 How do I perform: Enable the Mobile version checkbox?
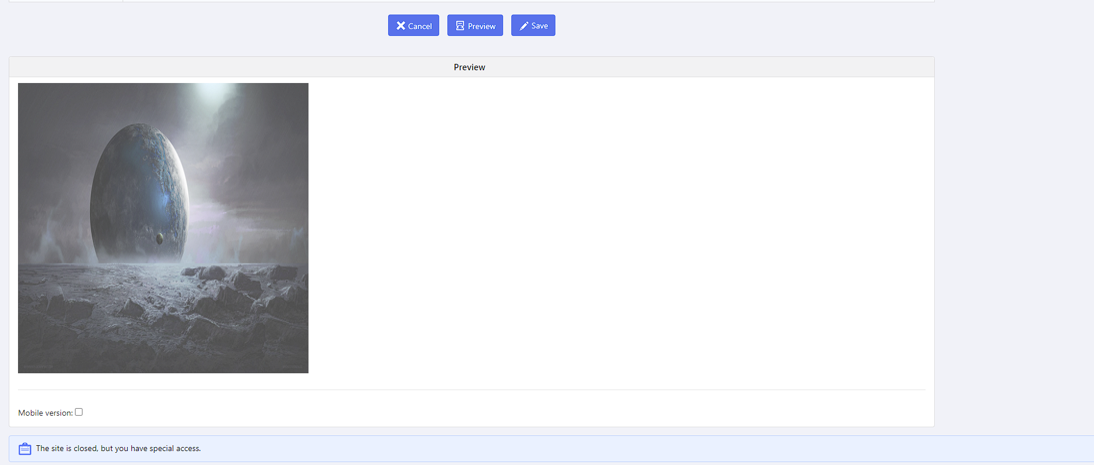coord(79,412)
